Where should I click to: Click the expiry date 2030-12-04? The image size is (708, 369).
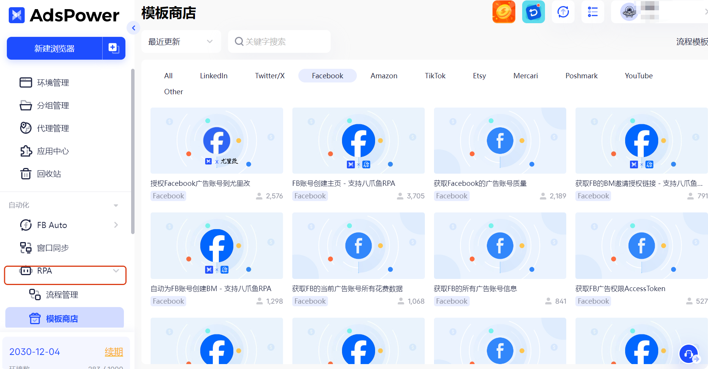[x=35, y=352]
